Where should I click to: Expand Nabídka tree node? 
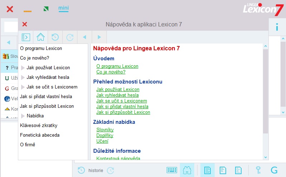[x=23, y=116]
